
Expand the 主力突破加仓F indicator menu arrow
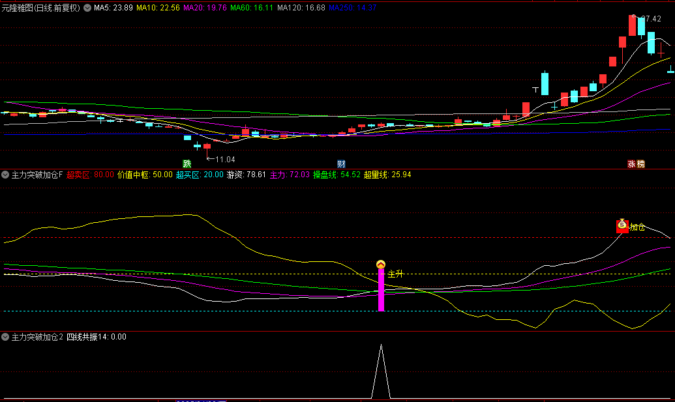click(x=5, y=175)
